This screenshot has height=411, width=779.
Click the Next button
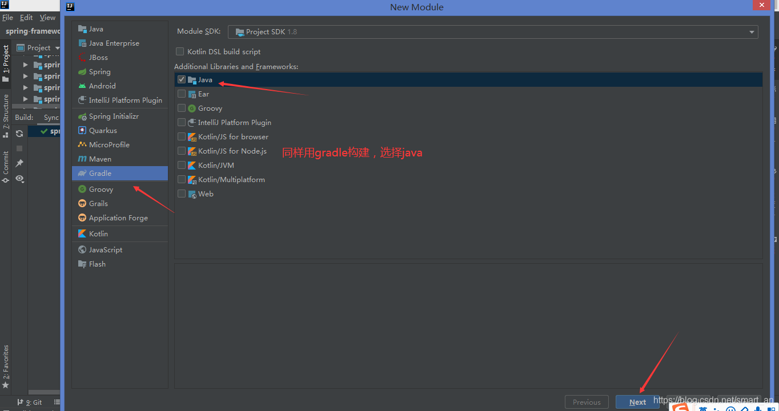pos(637,402)
